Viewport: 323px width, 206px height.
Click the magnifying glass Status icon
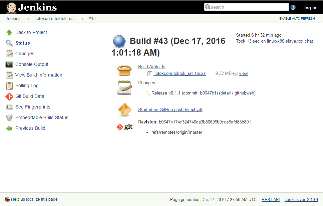(x=9, y=43)
